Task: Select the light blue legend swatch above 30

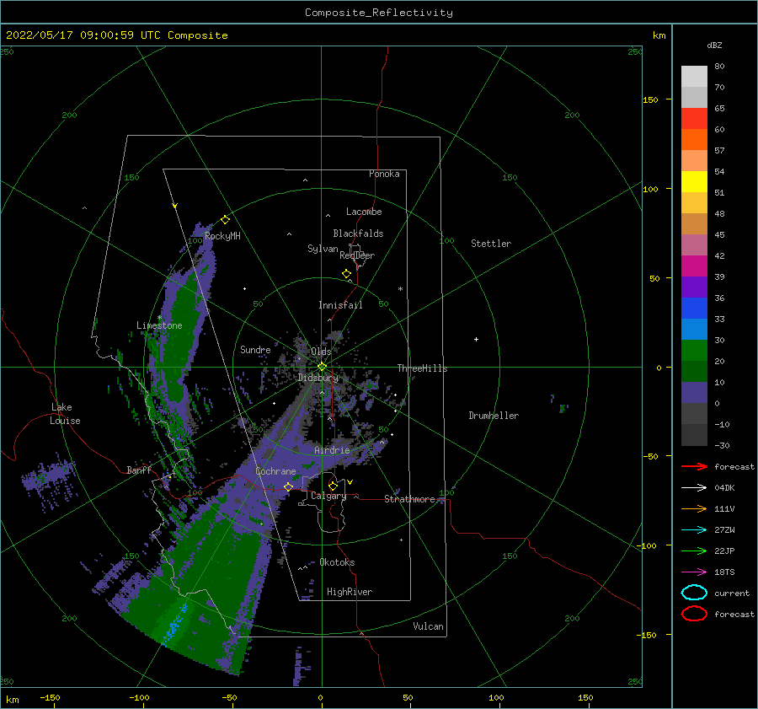Action: [694, 329]
